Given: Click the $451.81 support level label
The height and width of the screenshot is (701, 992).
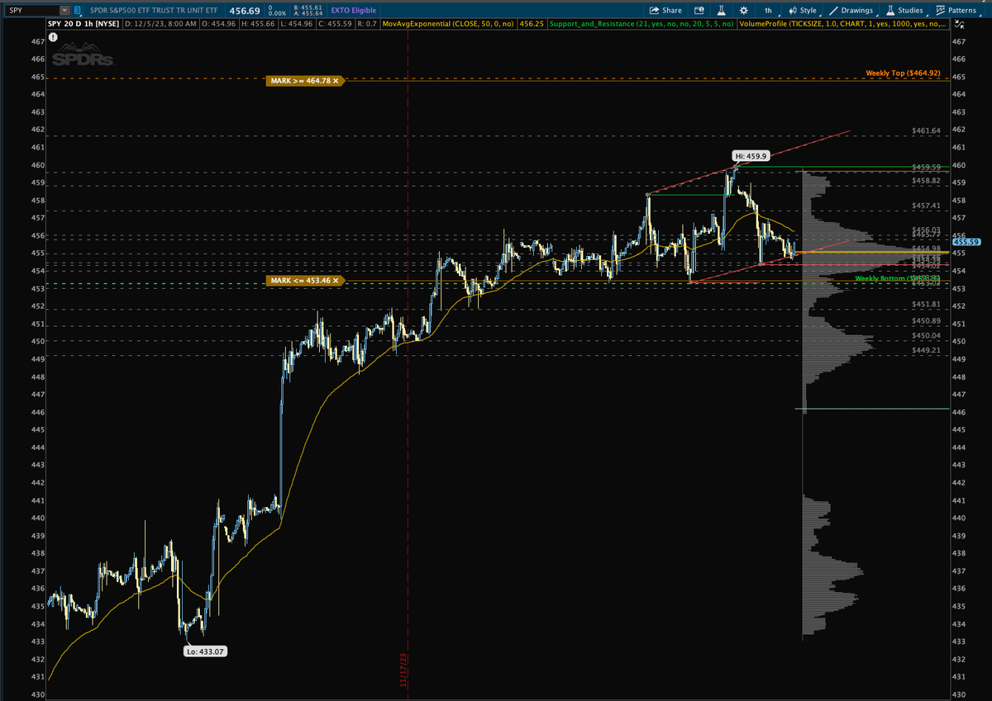Looking at the screenshot, I should coord(927,304).
